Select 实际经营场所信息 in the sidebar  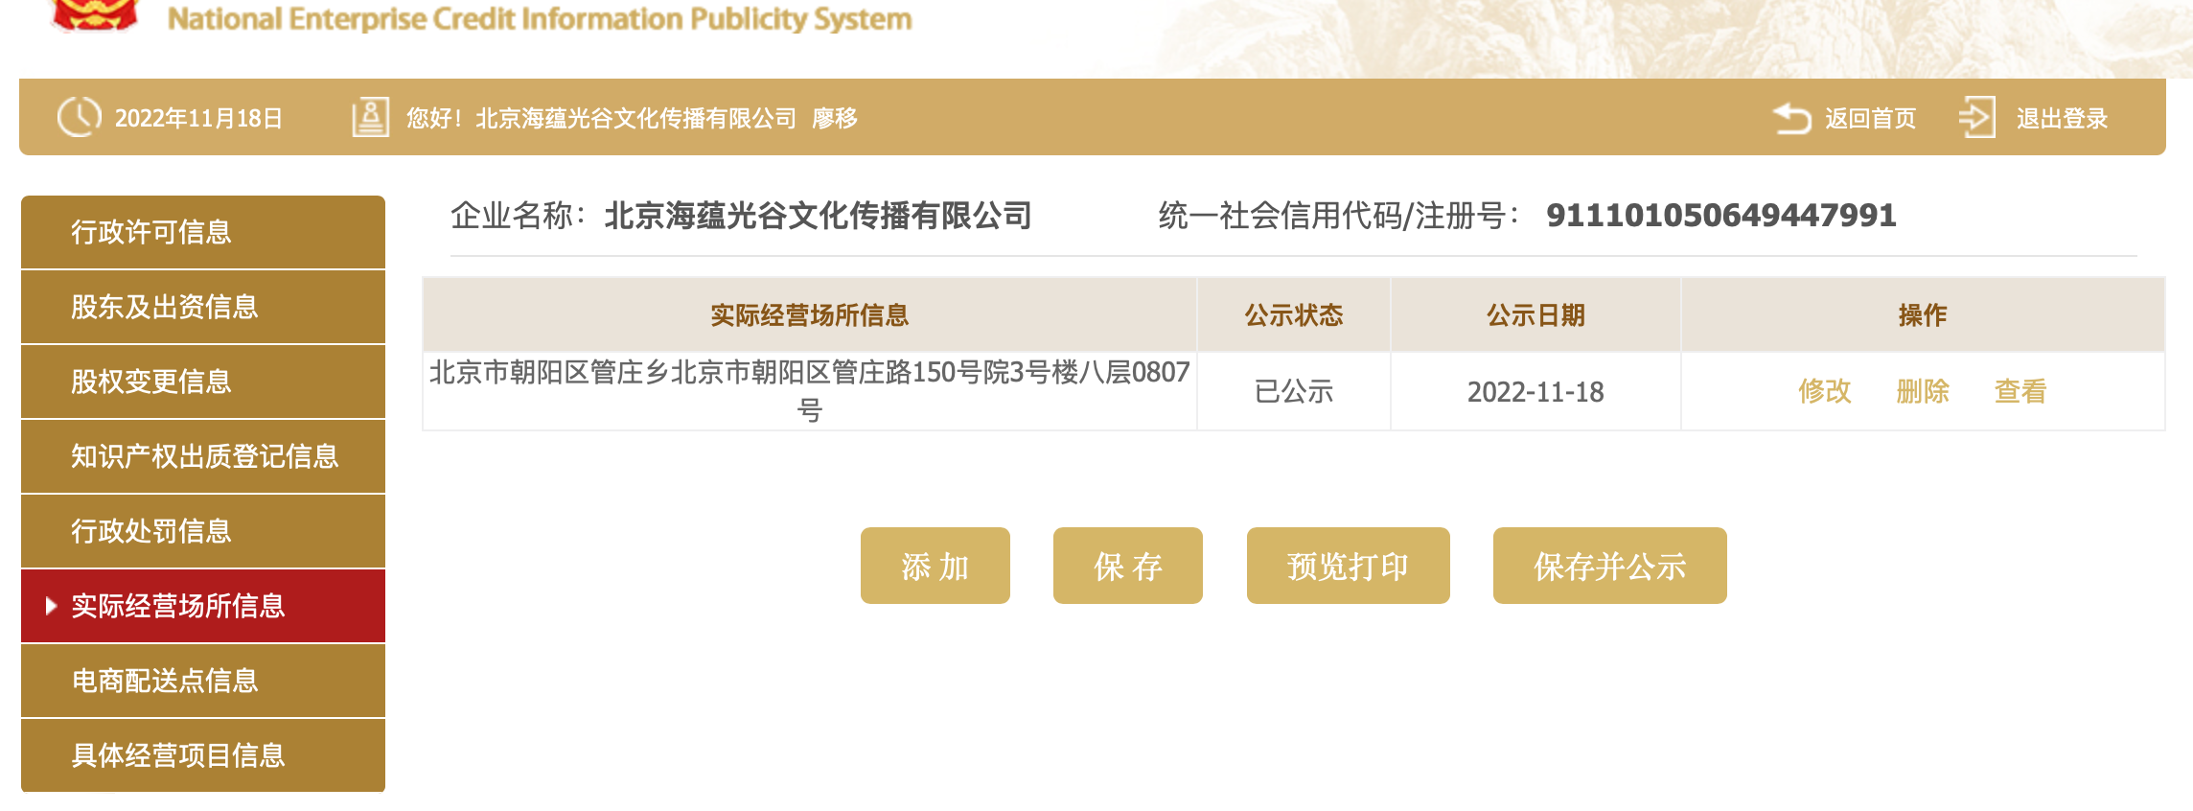(203, 606)
